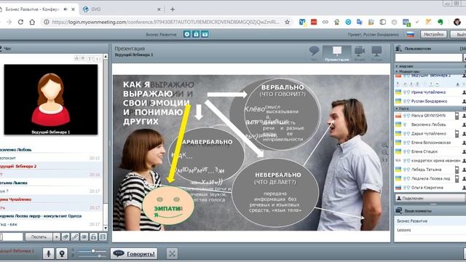Bookmark page with the star icon
The height and width of the screenshot is (262, 466).
[x=287, y=22]
